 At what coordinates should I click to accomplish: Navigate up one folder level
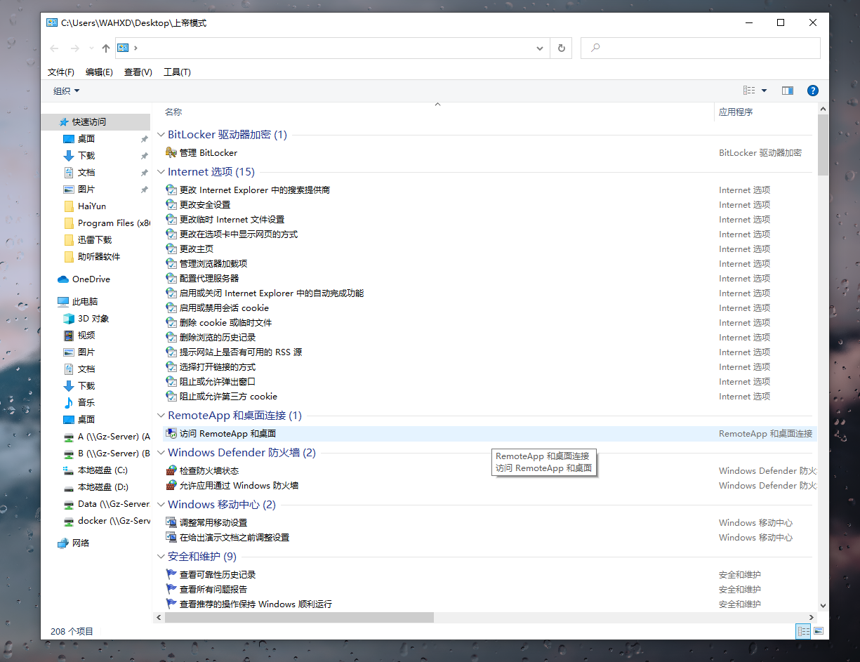(x=105, y=48)
